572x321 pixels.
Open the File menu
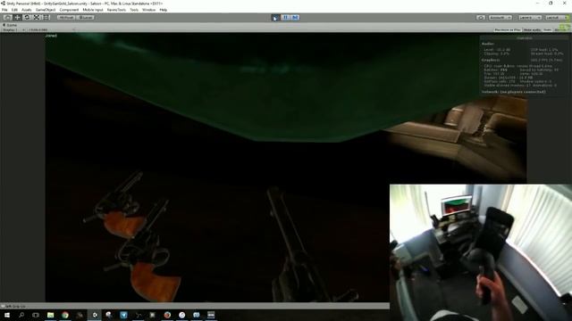pos(4,10)
